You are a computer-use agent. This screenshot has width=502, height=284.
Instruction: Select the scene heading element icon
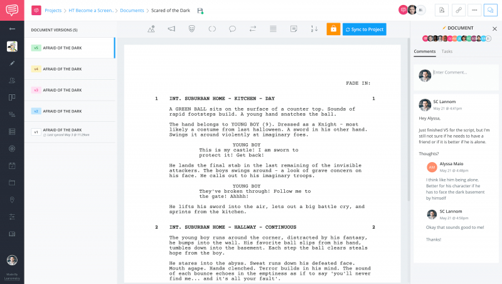[x=151, y=29]
